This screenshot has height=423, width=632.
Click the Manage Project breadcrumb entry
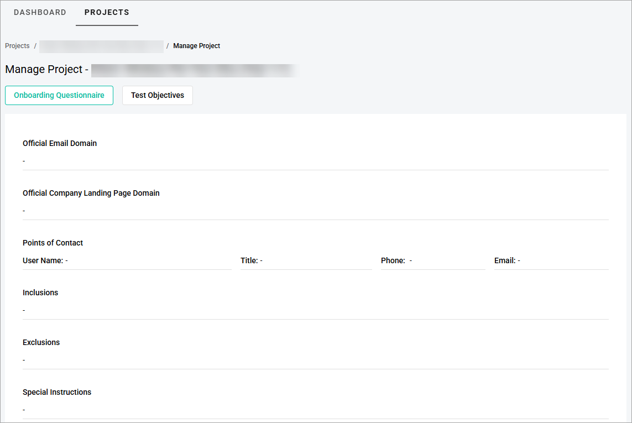tap(196, 46)
